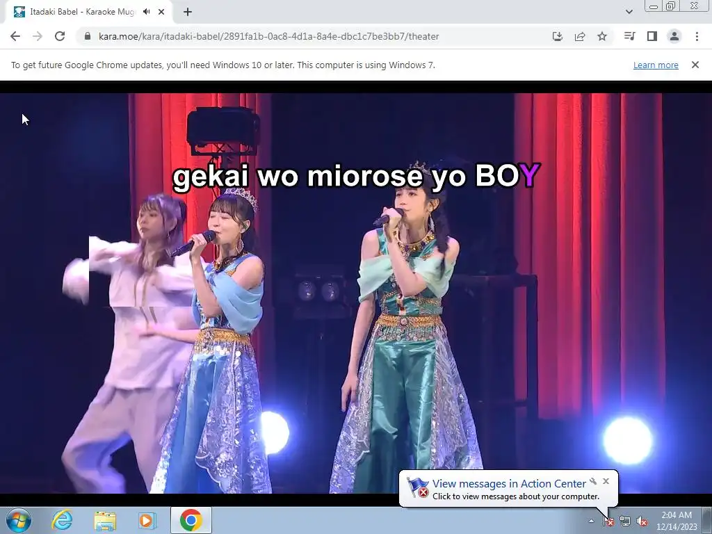Screen dimensions: 712x534
Task: Open media control icon in toolbar
Action: click(x=629, y=36)
